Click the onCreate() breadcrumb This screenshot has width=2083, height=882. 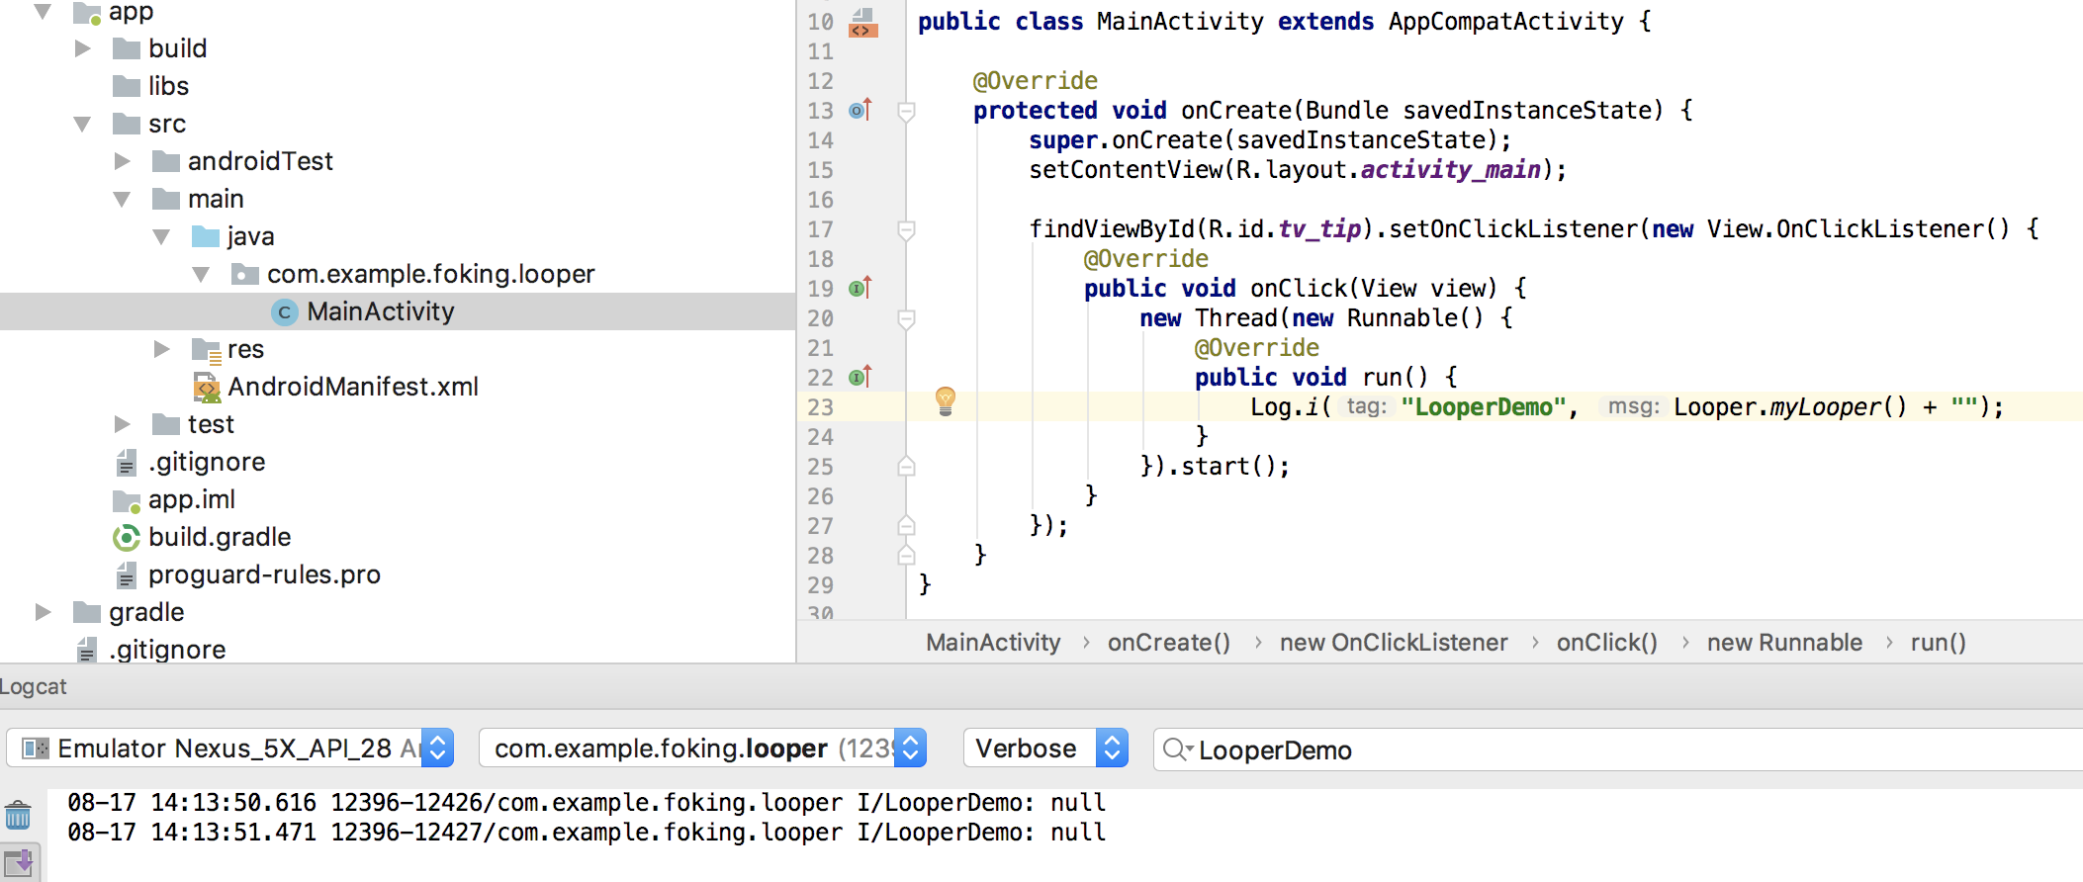coord(1169,643)
